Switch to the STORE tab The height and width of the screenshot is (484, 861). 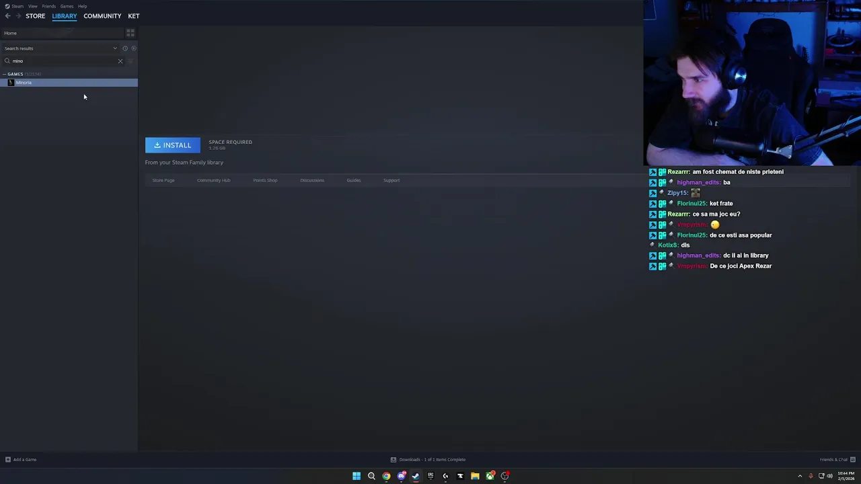36,16
